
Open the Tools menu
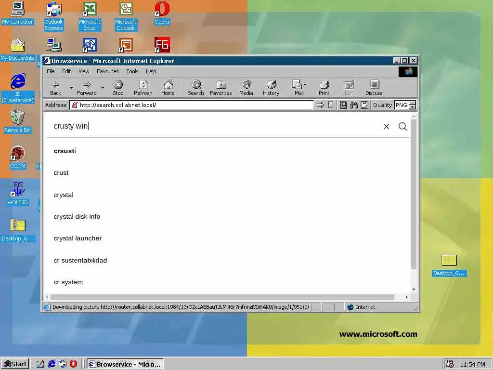[x=132, y=71]
